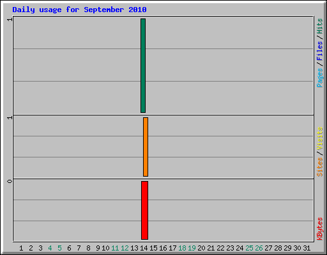Click the orange Sites bar for day 14

(146, 147)
